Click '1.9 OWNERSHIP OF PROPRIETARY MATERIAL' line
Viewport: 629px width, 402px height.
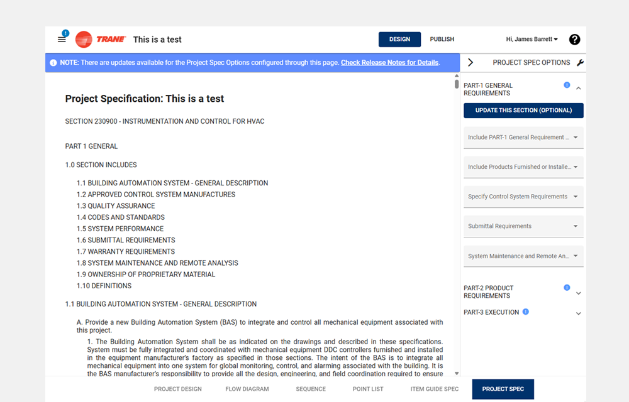[146, 274]
